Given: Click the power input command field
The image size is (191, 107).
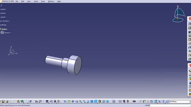Looking at the screenshot, I should (x=170, y=105).
